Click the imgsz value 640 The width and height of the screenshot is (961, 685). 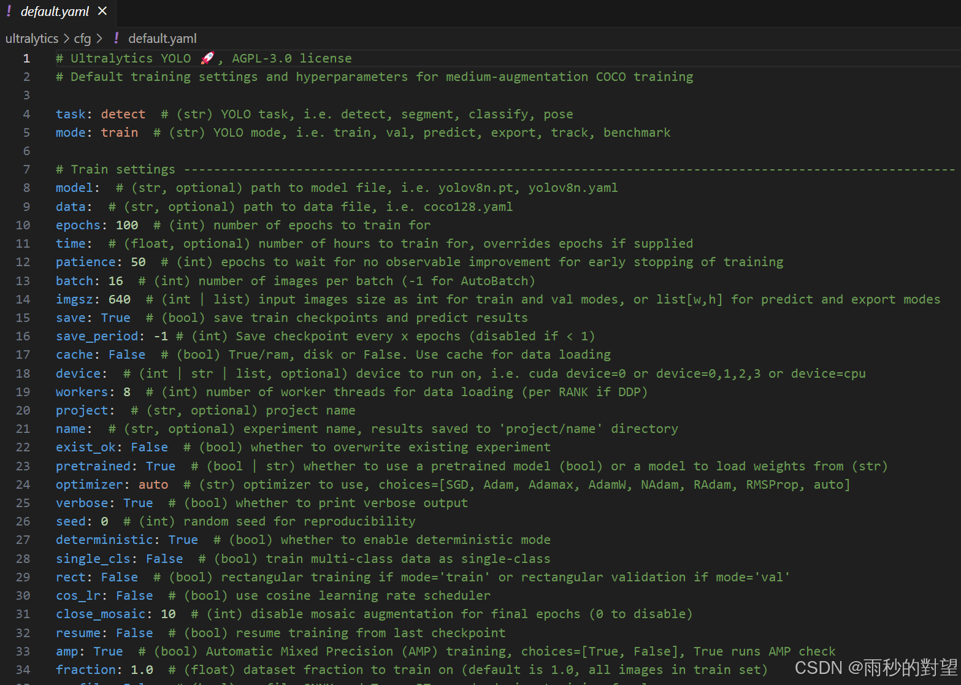coord(120,299)
